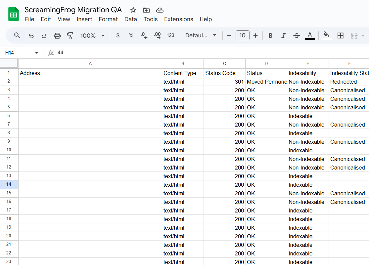Open the Data menu
Viewport: 369px width, 265px height.
coord(131,19)
